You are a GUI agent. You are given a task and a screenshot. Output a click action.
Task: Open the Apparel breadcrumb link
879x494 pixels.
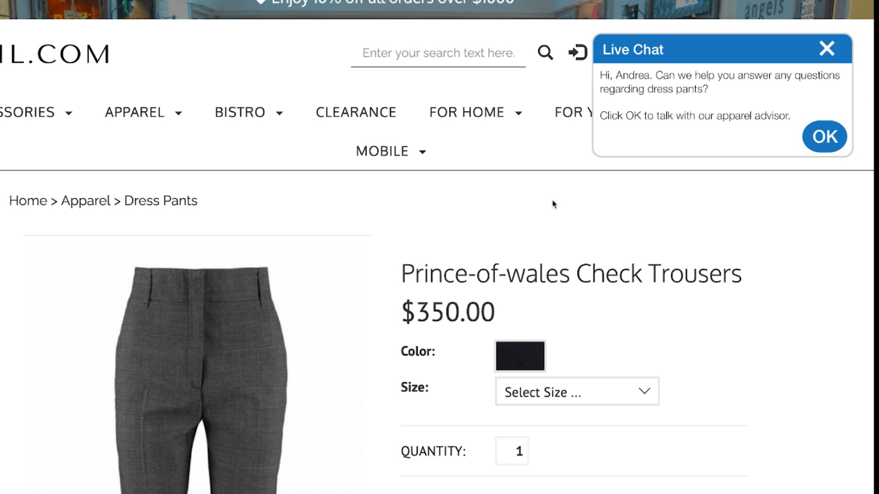pos(86,201)
